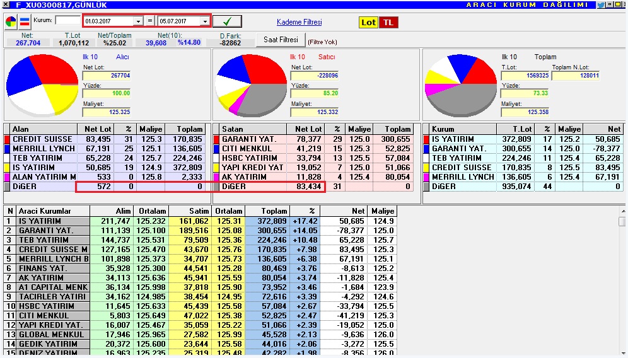Open the 05.07.2017 end date dropdown
This screenshot has width=628, height=358.
(x=205, y=21)
